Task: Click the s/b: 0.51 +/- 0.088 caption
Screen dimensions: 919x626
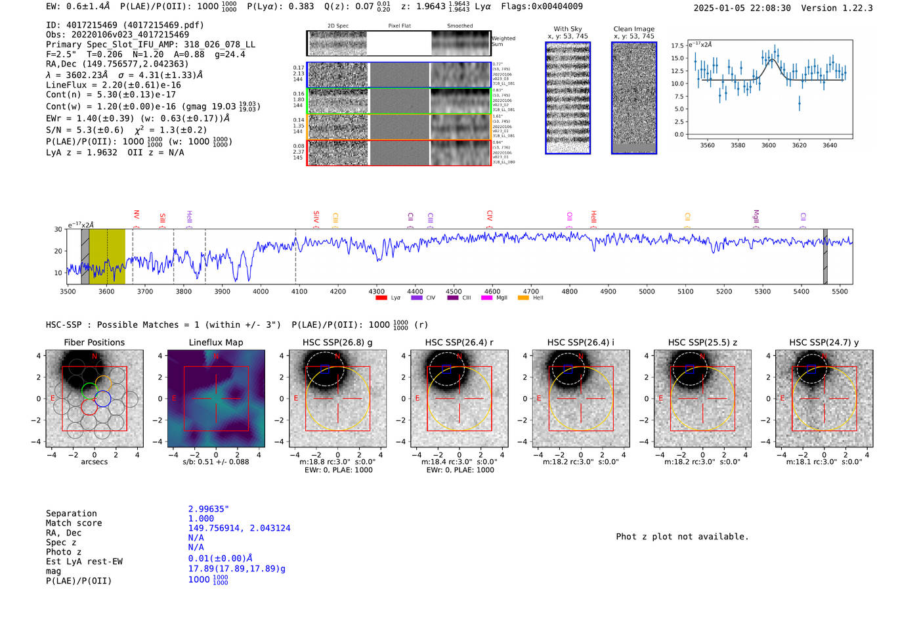Action: [216, 462]
